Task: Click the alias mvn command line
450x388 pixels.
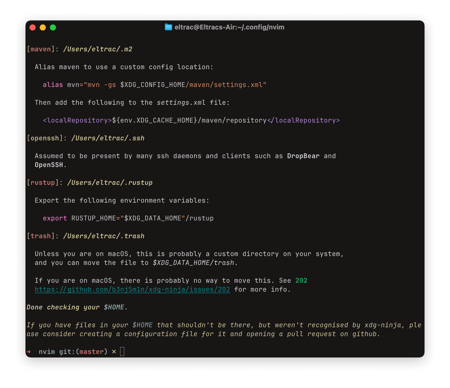Action: (x=154, y=85)
